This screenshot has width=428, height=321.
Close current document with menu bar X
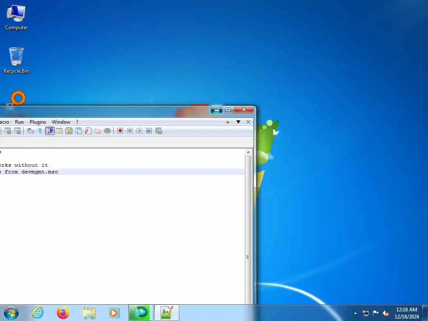tap(248, 122)
